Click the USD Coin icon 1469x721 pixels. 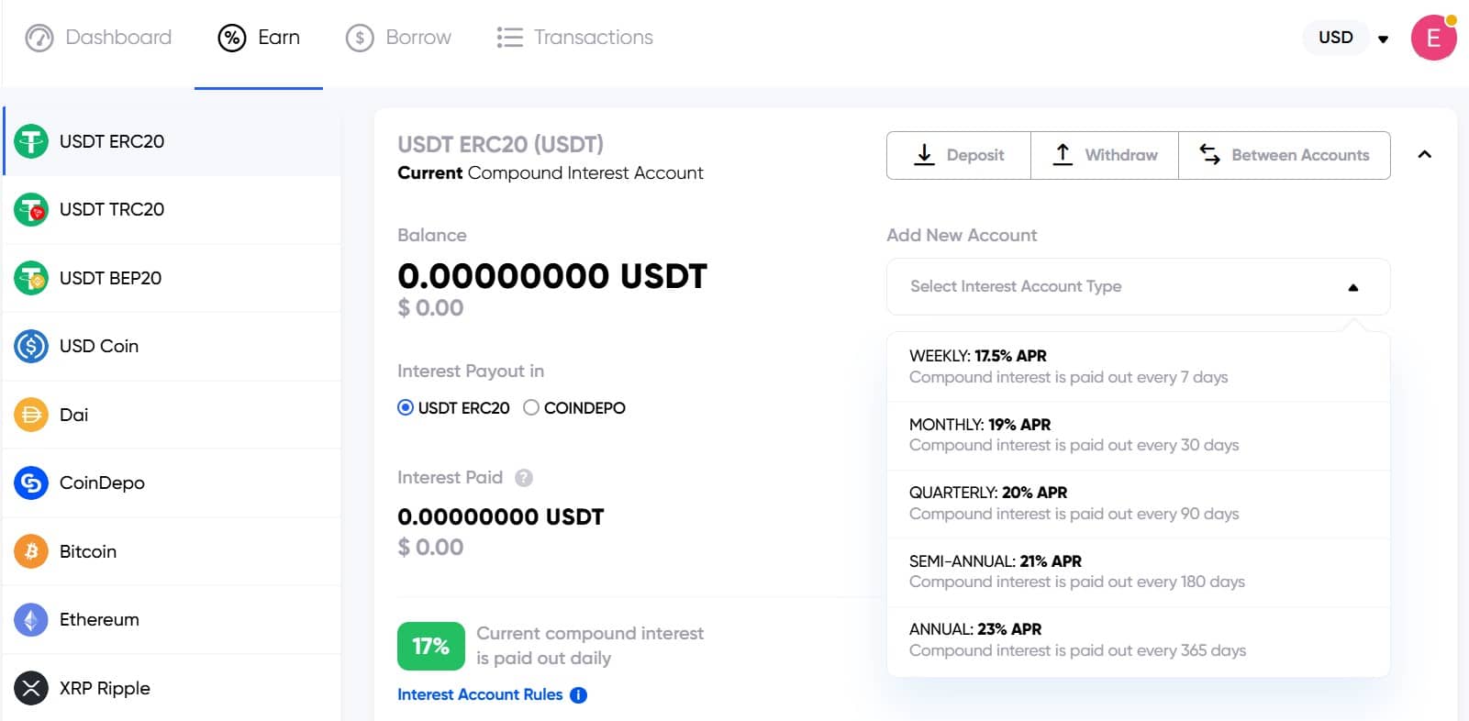click(31, 346)
